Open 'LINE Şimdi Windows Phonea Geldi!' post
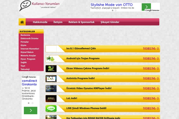 [86, 108]
